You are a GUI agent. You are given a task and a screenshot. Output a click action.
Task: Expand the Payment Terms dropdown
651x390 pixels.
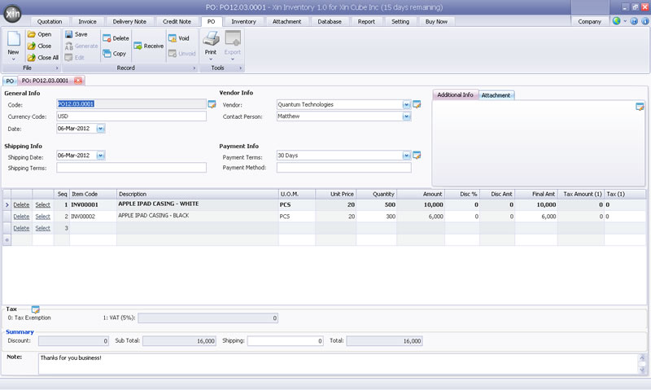(406, 156)
